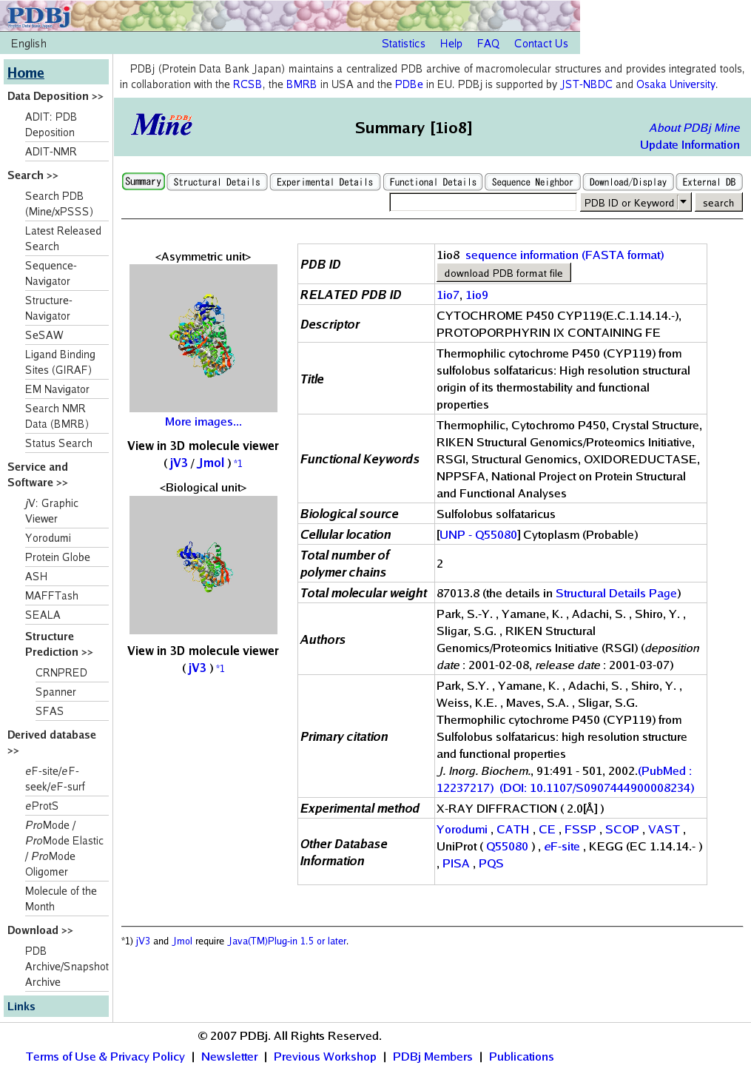Open related PDB ID 1io7
Image resolution: width=751 pixels, height=1068 pixels.
(448, 295)
